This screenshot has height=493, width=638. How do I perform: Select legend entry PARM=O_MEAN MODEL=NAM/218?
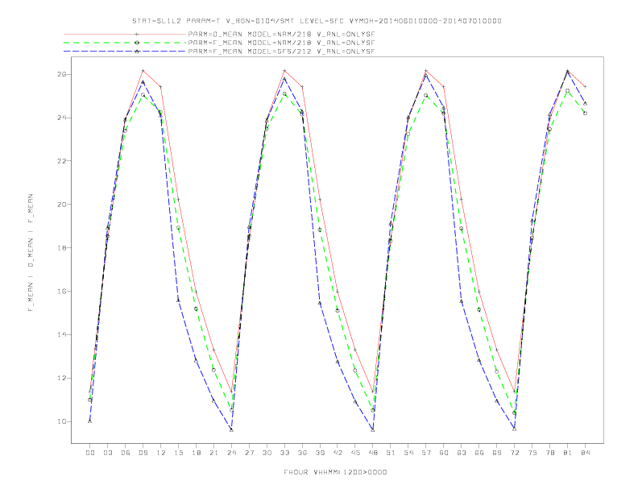[281, 34]
